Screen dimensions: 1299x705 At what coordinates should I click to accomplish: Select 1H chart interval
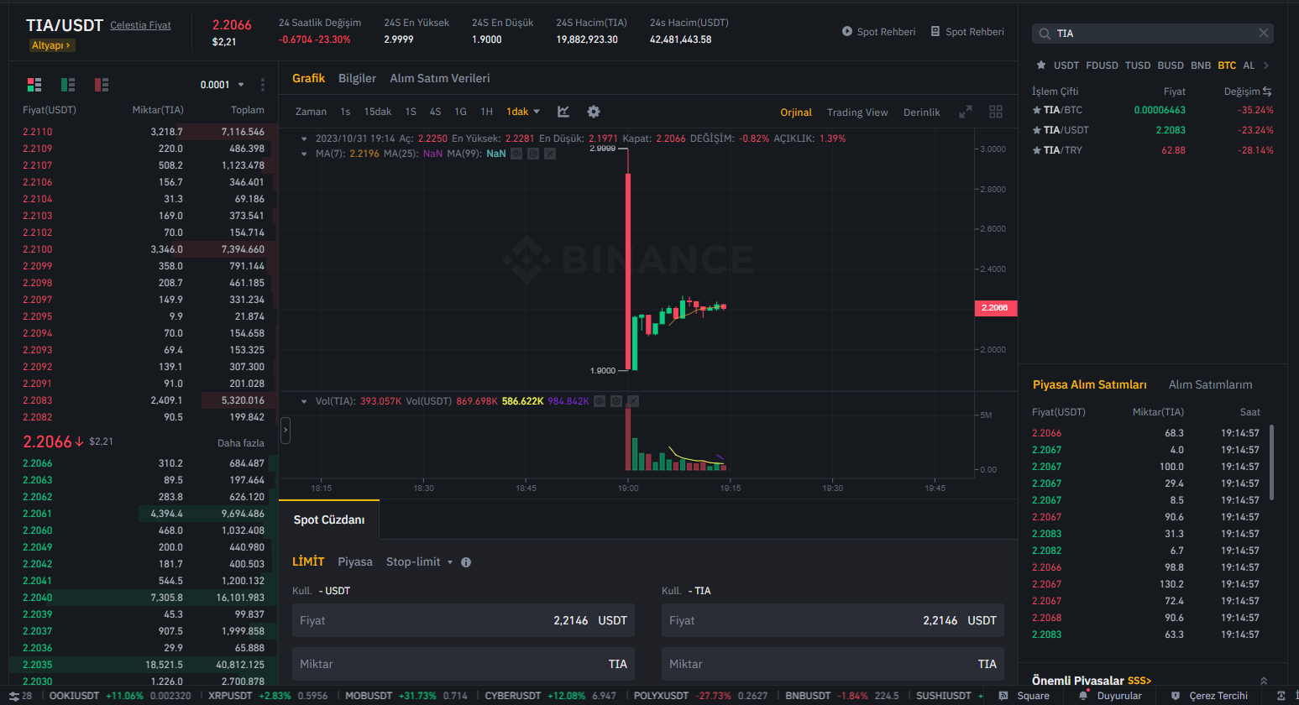[486, 112]
